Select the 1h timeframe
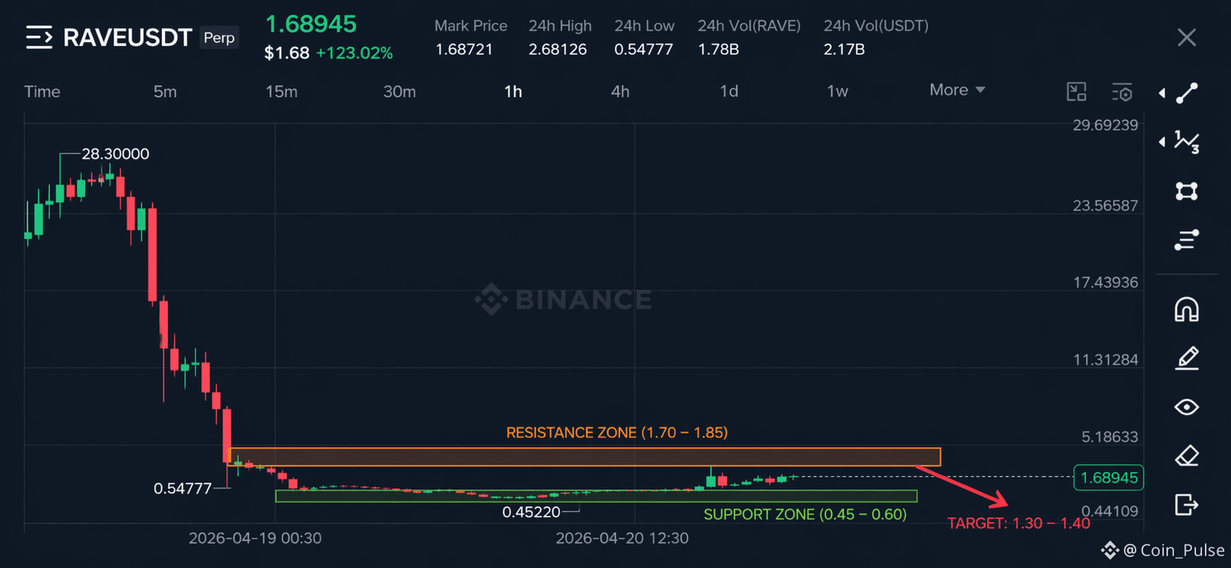This screenshot has height=568, width=1231. coord(513,91)
